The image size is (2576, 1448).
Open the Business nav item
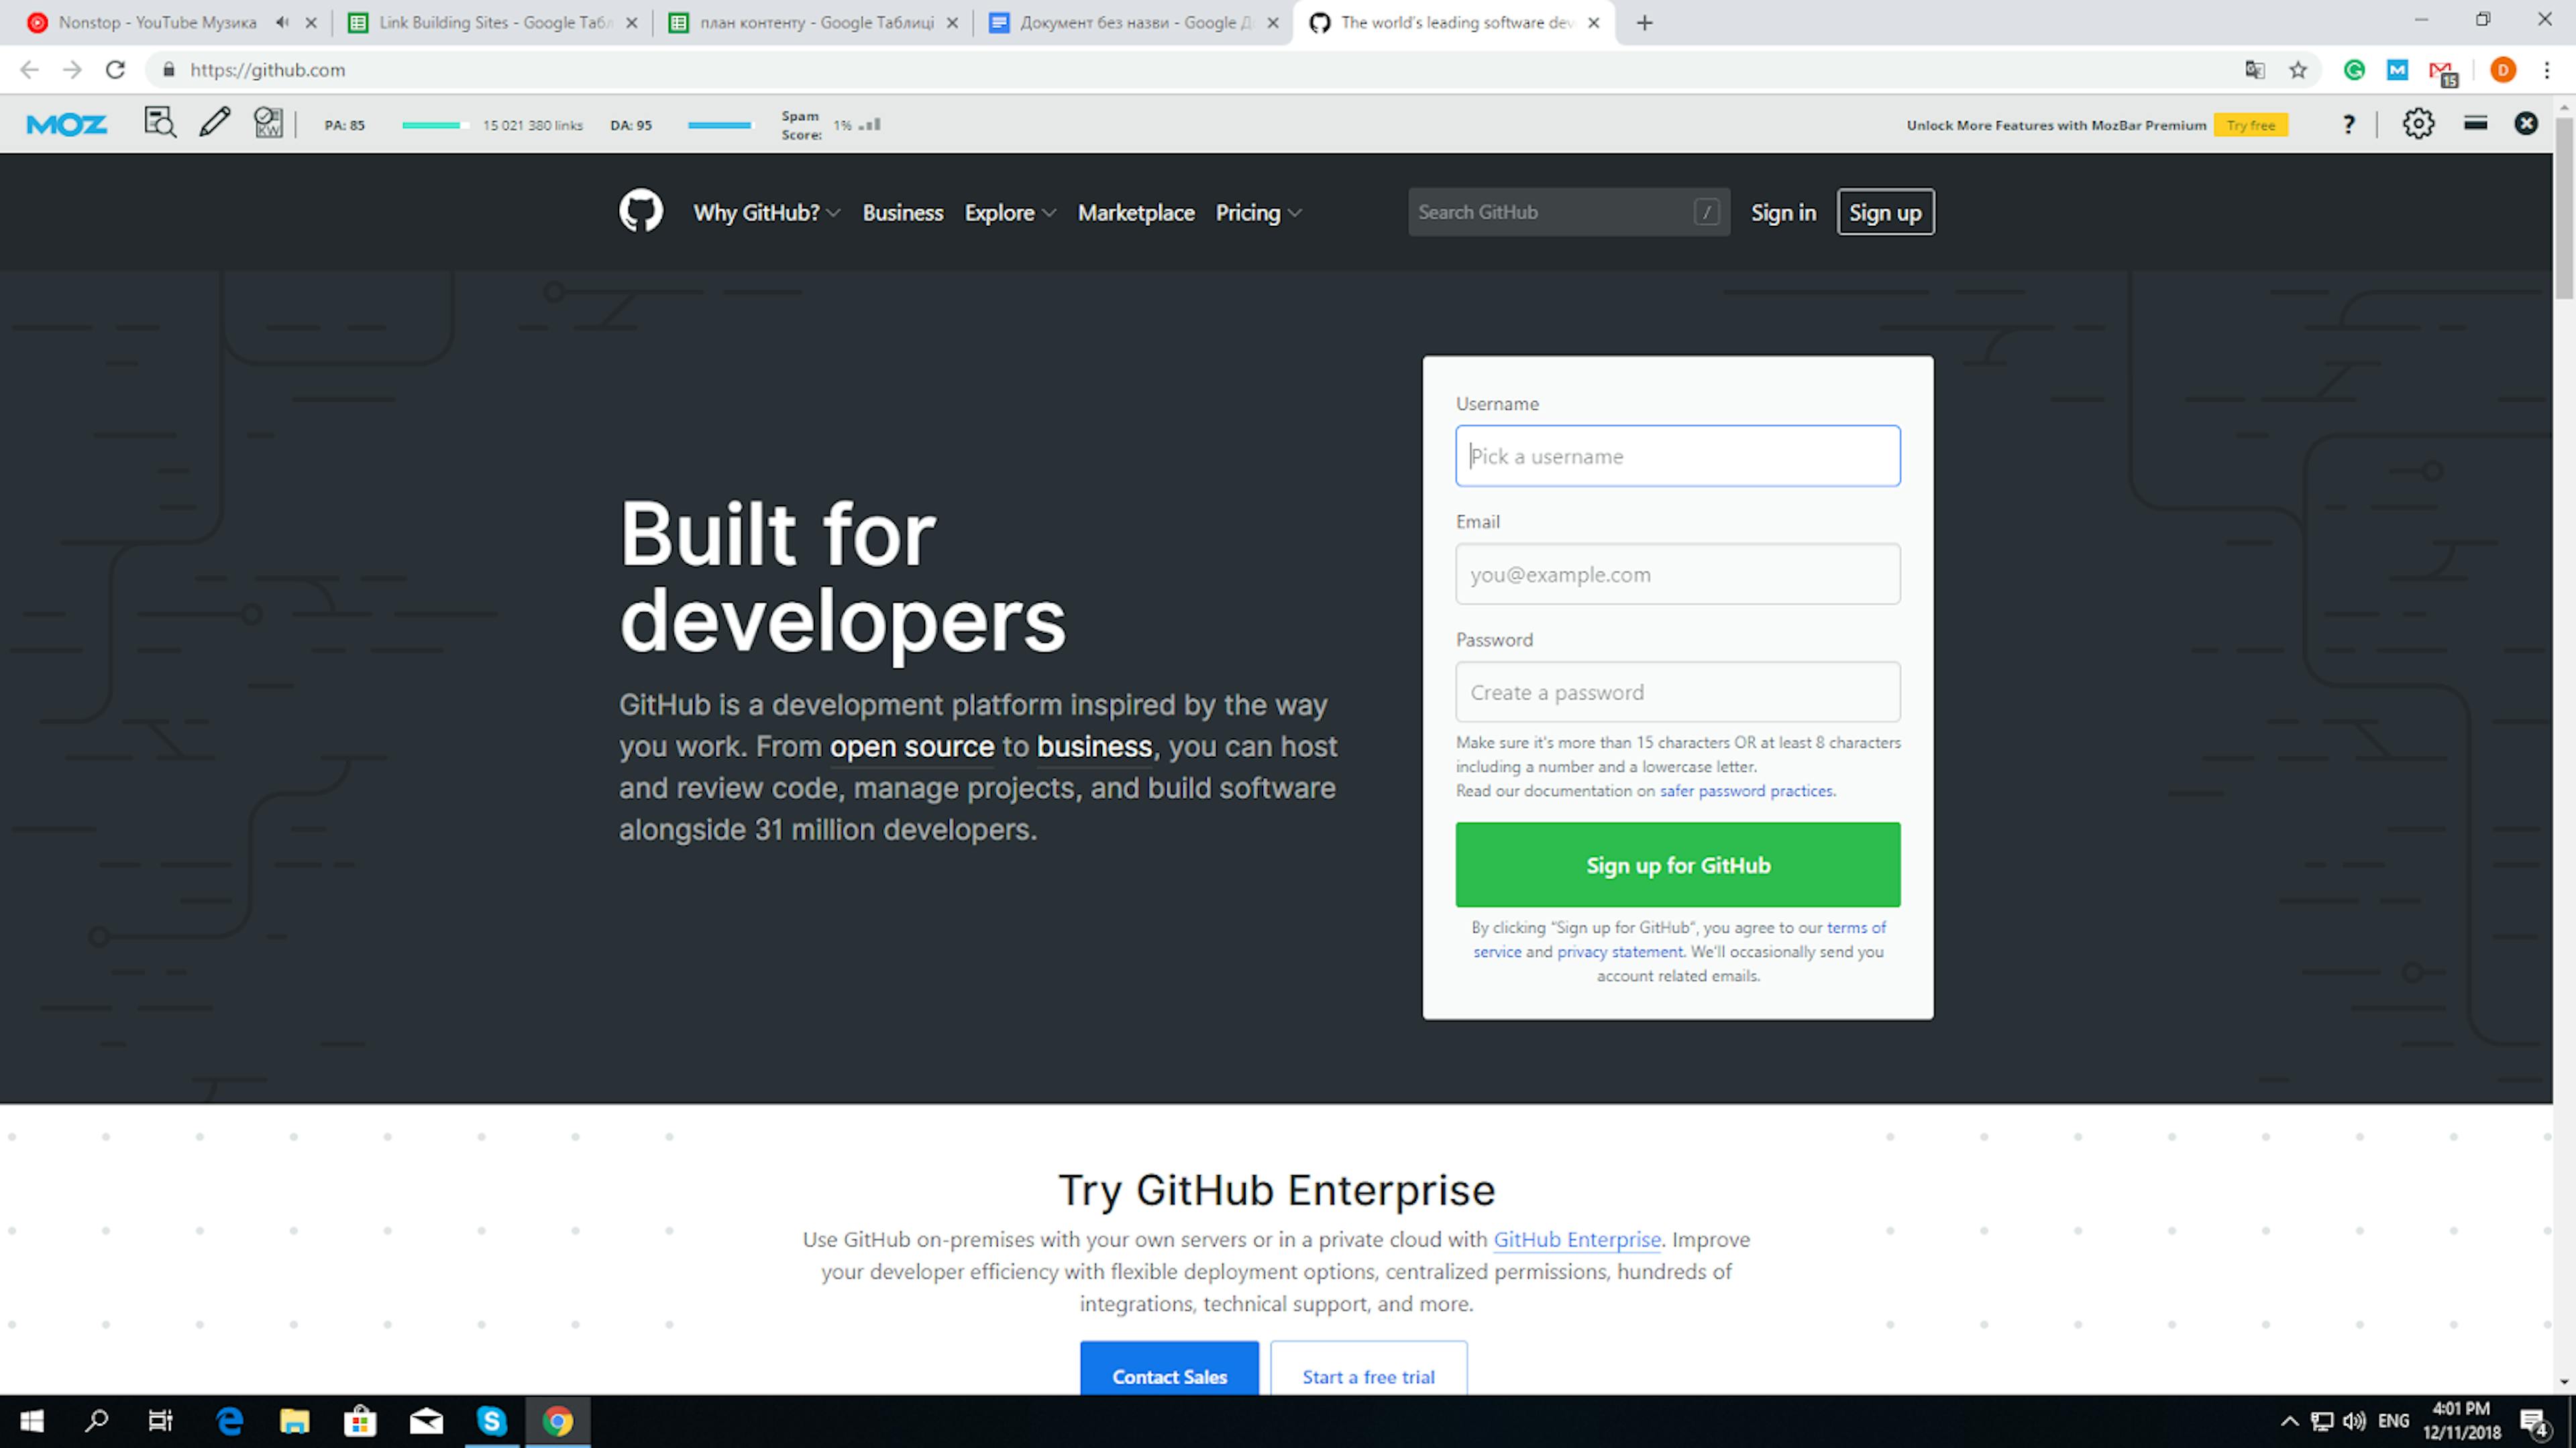903,213
